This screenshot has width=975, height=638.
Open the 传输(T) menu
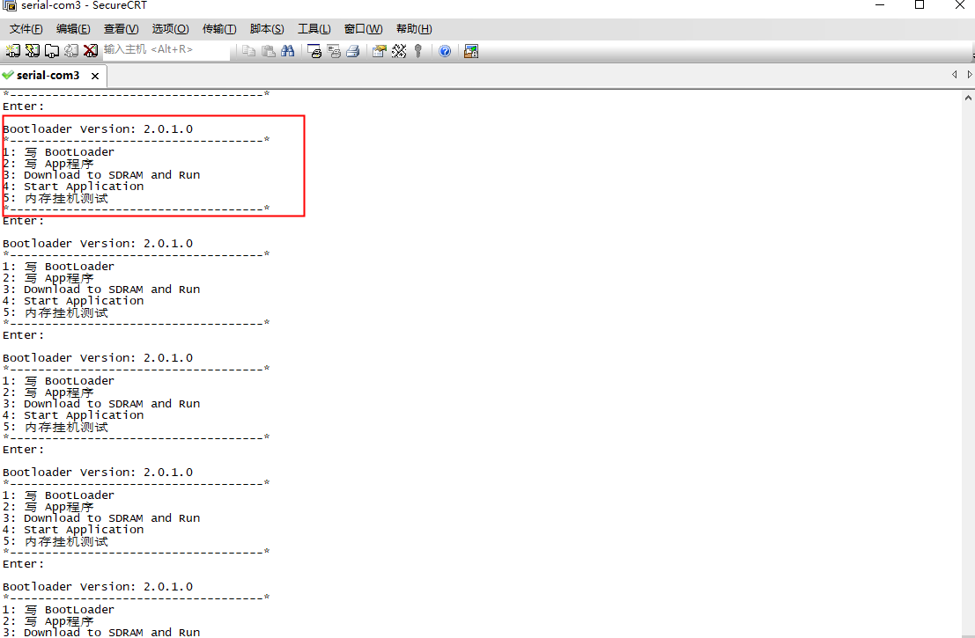tap(219, 29)
